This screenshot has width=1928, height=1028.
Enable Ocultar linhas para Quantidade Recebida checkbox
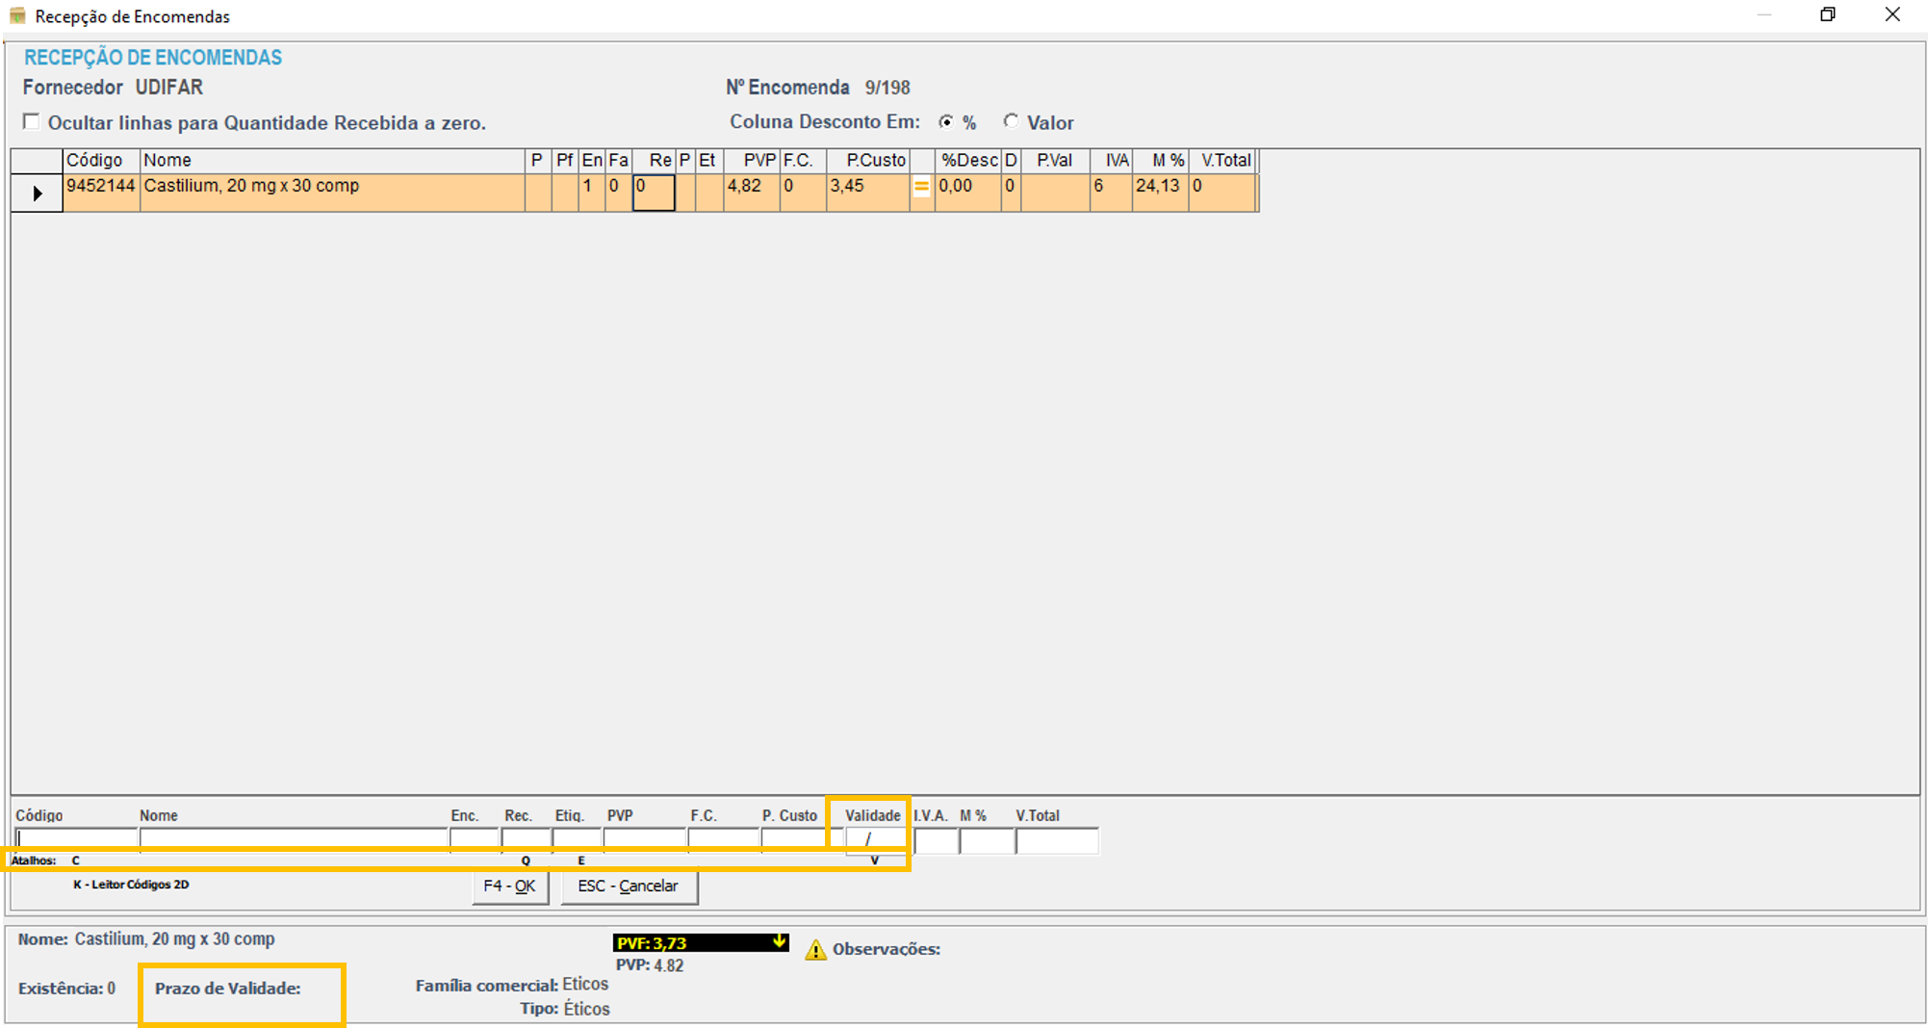[x=32, y=122]
